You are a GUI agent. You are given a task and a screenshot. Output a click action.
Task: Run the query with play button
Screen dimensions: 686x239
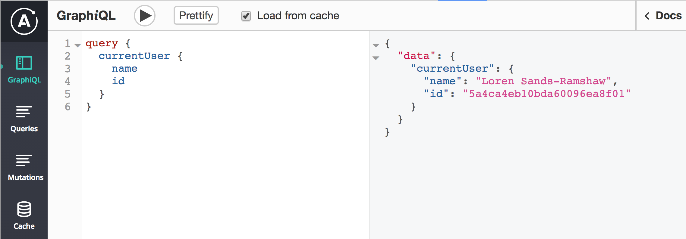(x=145, y=16)
